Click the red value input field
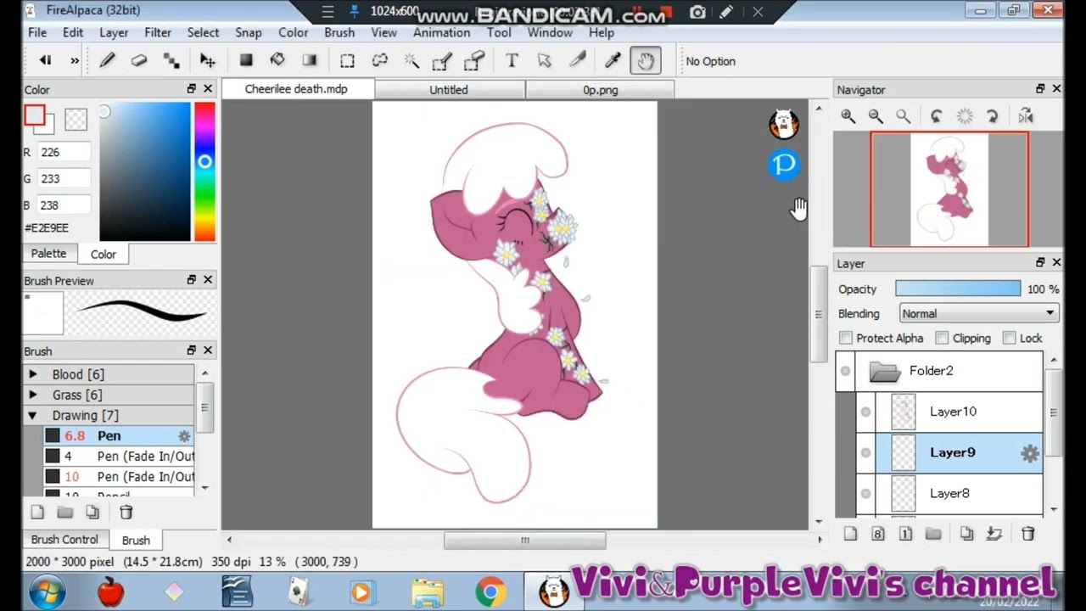This screenshot has width=1086, height=611. click(64, 152)
